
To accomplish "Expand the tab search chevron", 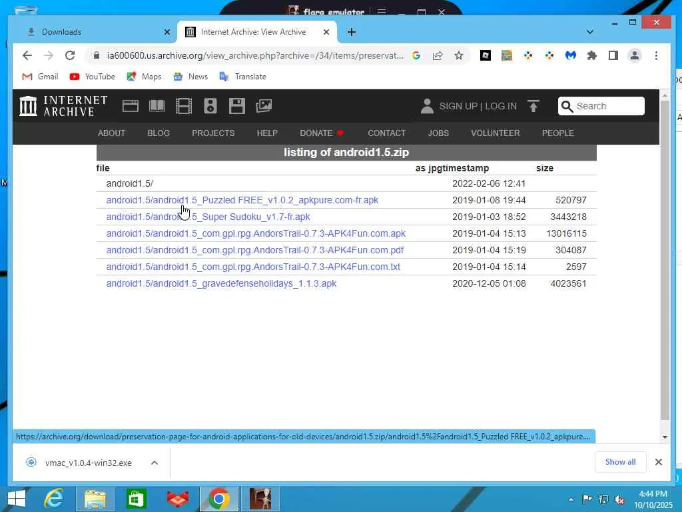I will (590, 32).
